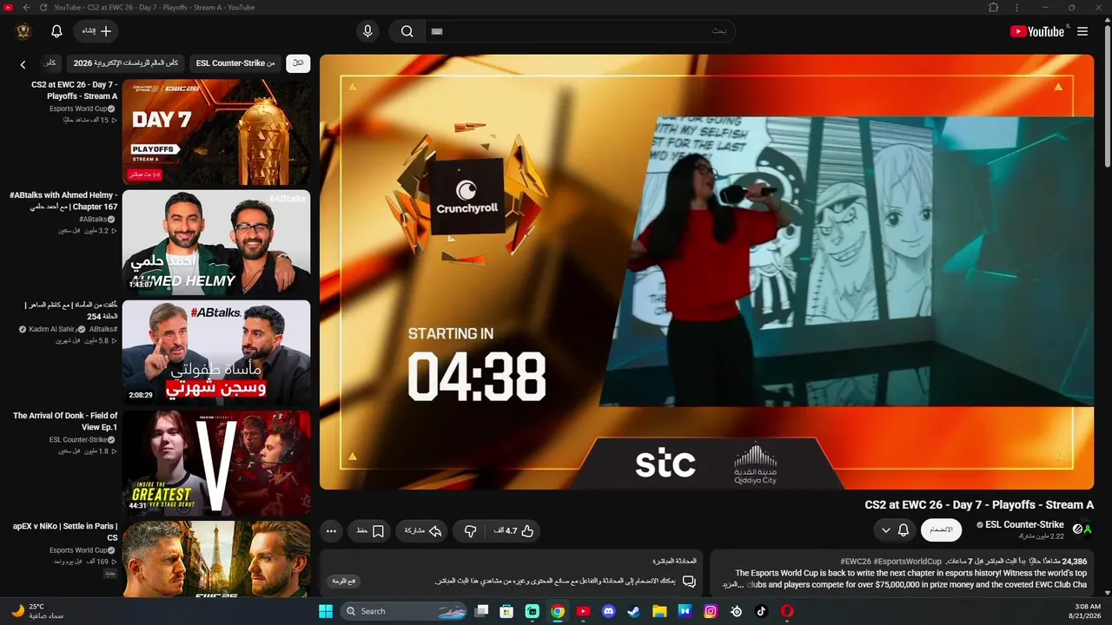Open Discord from the taskbar
Viewport: 1112px width, 625px height.
point(608,611)
